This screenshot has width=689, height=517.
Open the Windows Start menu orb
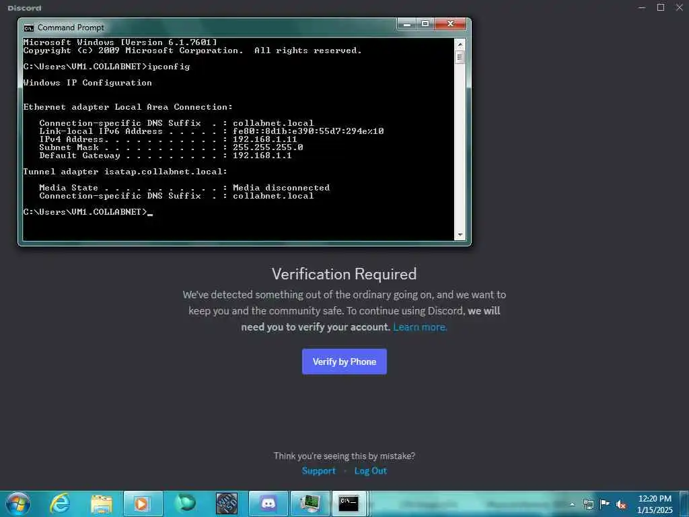pos(18,504)
